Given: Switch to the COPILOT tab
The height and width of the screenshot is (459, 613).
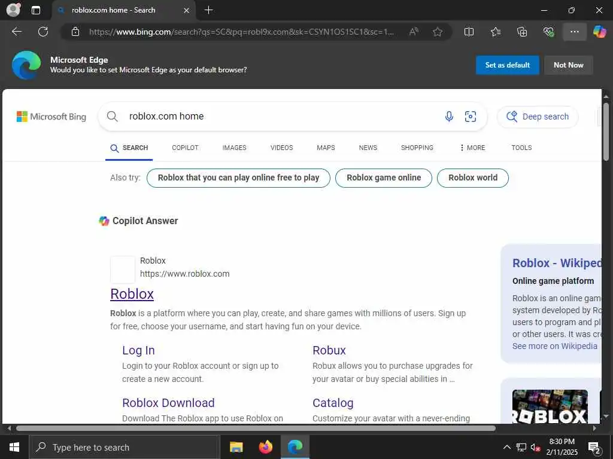Looking at the screenshot, I should 185,148.
